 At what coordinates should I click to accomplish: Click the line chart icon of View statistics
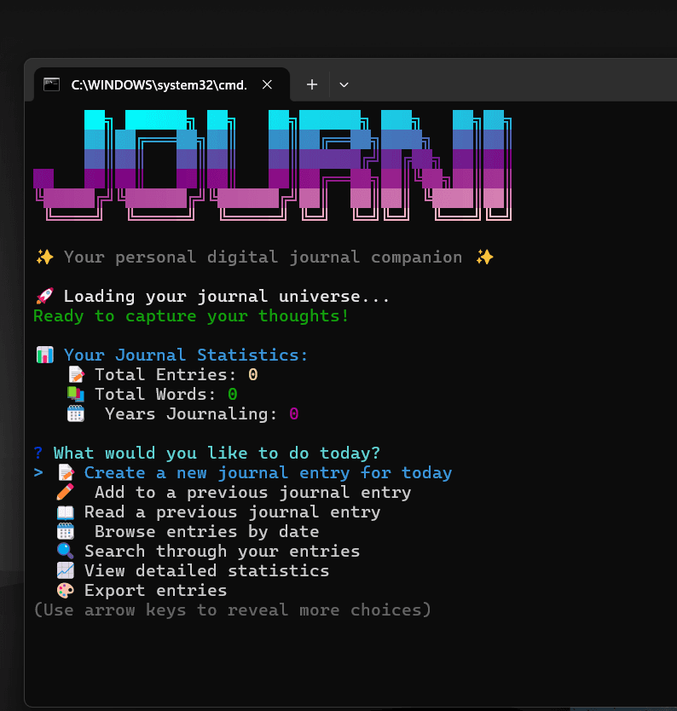point(66,570)
